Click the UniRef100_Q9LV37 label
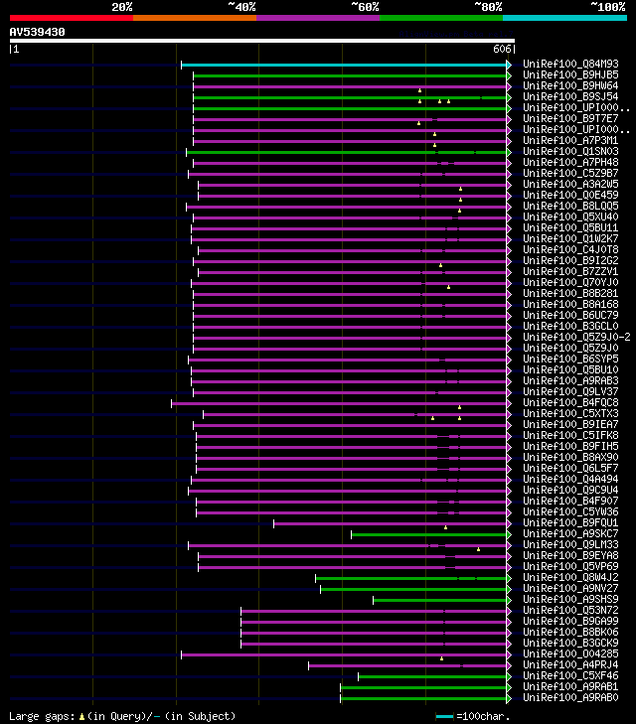Screen dimensions: 636x724 pyautogui.click(x=570, y=391)
